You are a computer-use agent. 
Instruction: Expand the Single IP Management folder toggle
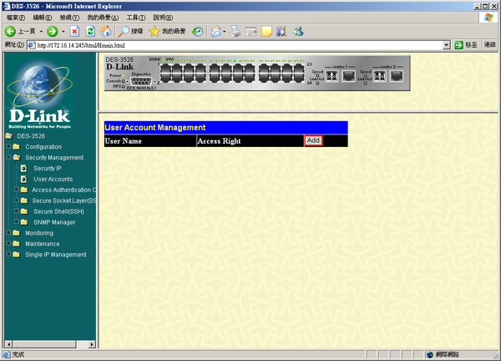tap(8, 254)
